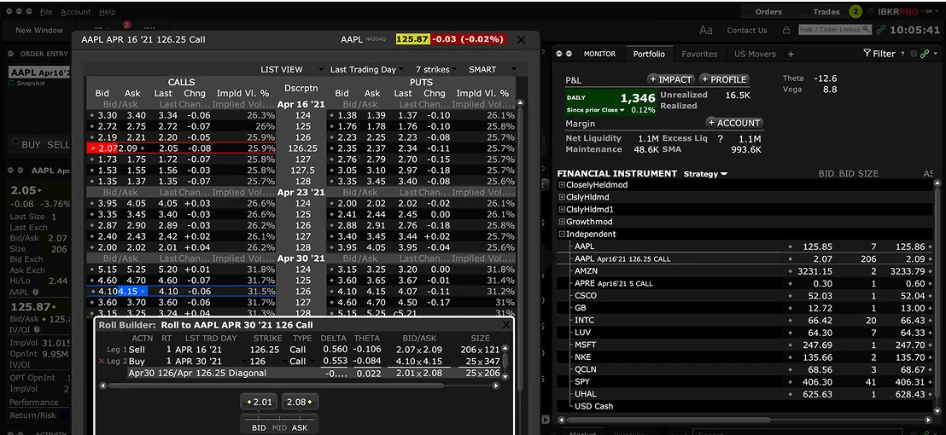Collapse the Independent strategy group

click(x=562, y=234)
